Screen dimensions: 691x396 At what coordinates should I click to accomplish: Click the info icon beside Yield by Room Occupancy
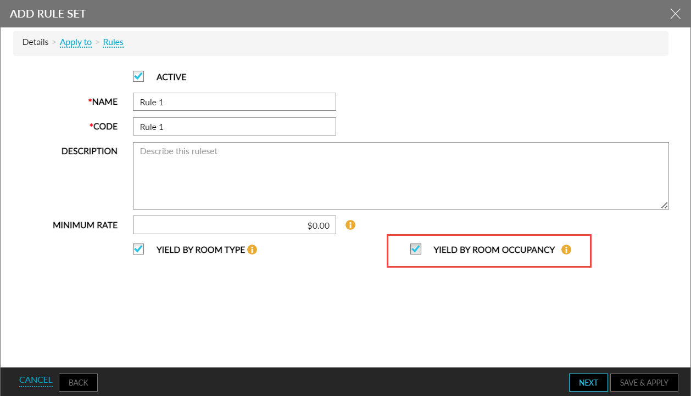pos(566,250)
